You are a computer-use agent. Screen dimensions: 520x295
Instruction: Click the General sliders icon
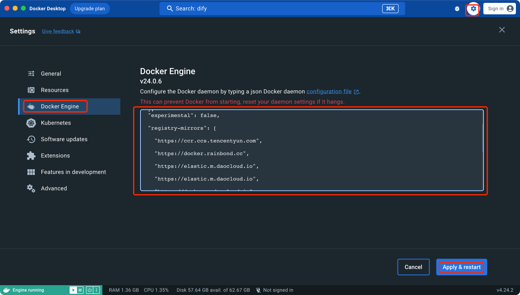(x=31, y=74)
